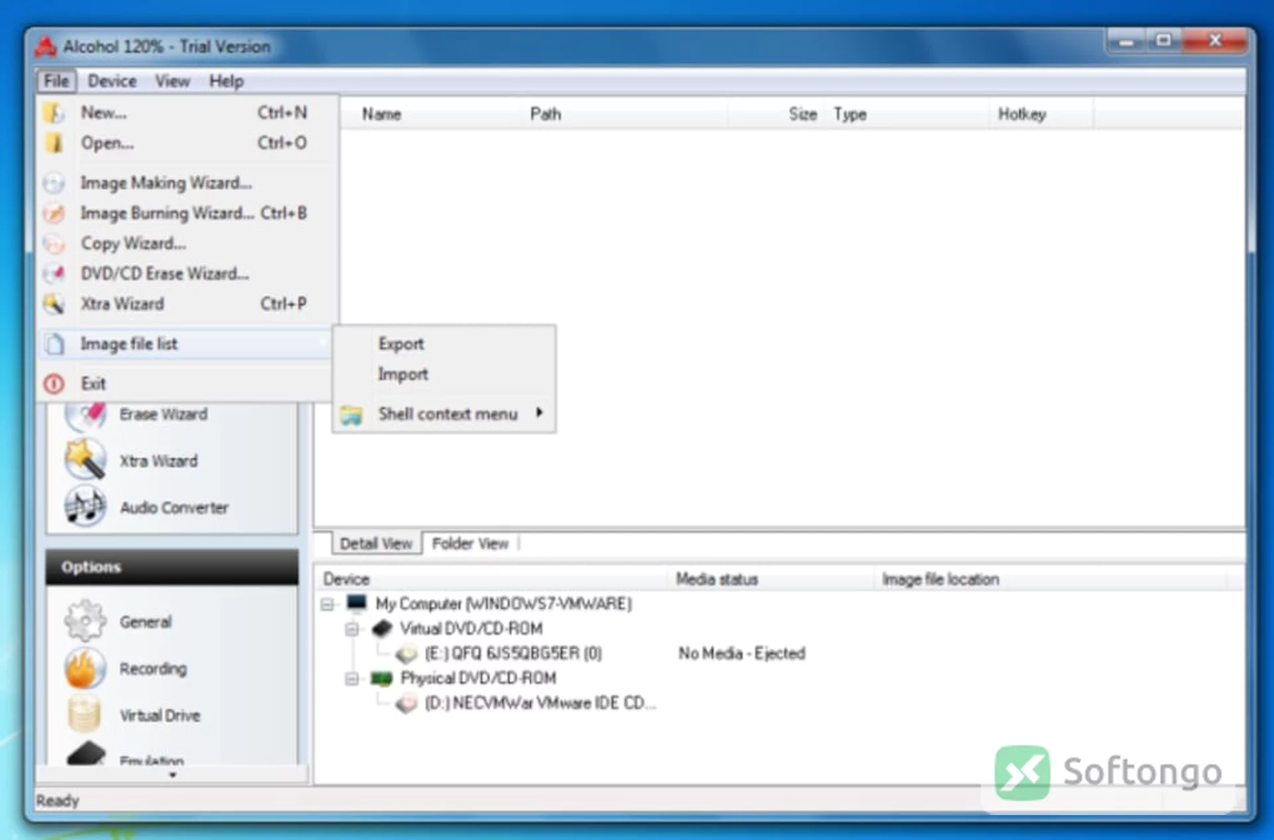Open General options gear icon

(85, 621)
